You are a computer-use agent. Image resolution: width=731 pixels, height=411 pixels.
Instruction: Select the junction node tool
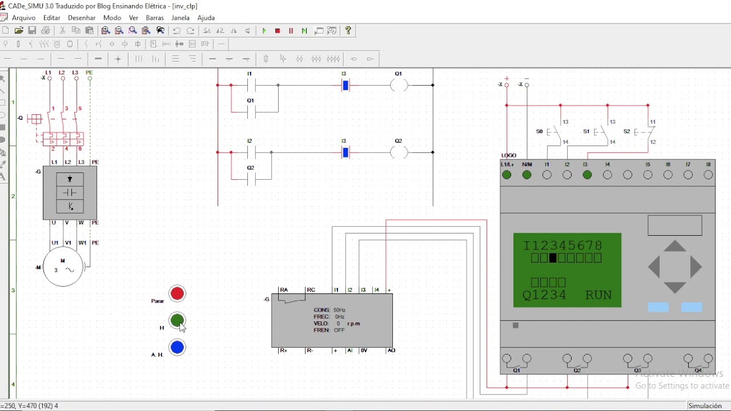[118, 59]
